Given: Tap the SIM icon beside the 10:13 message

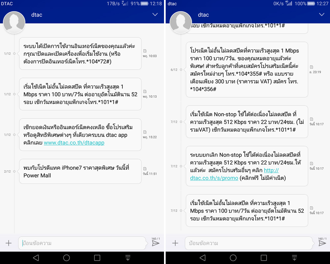Looking at the screenshot, I should 145,91.
